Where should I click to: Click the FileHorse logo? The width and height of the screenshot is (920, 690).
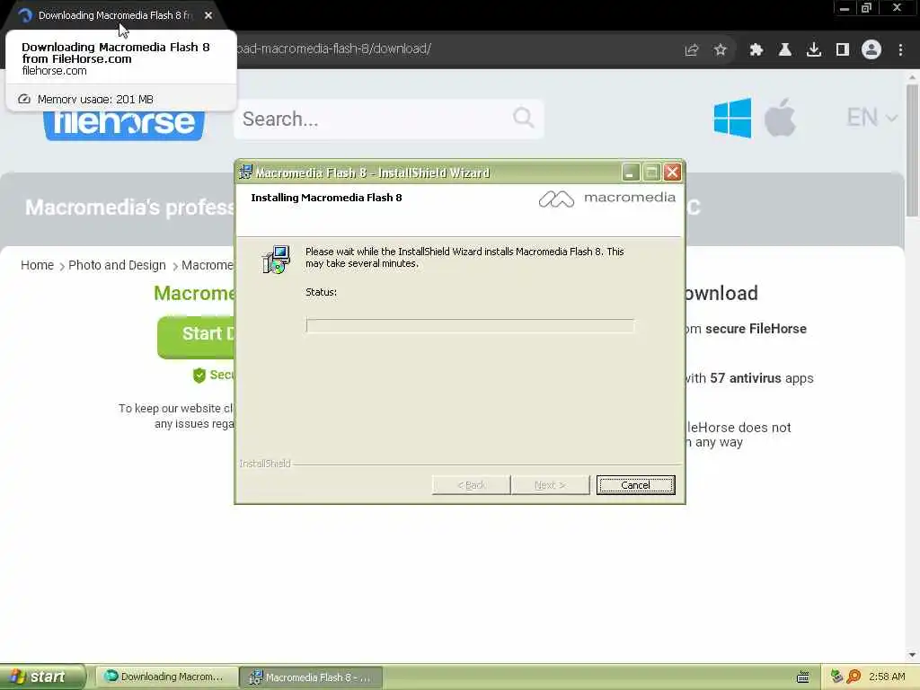[124, 124]
